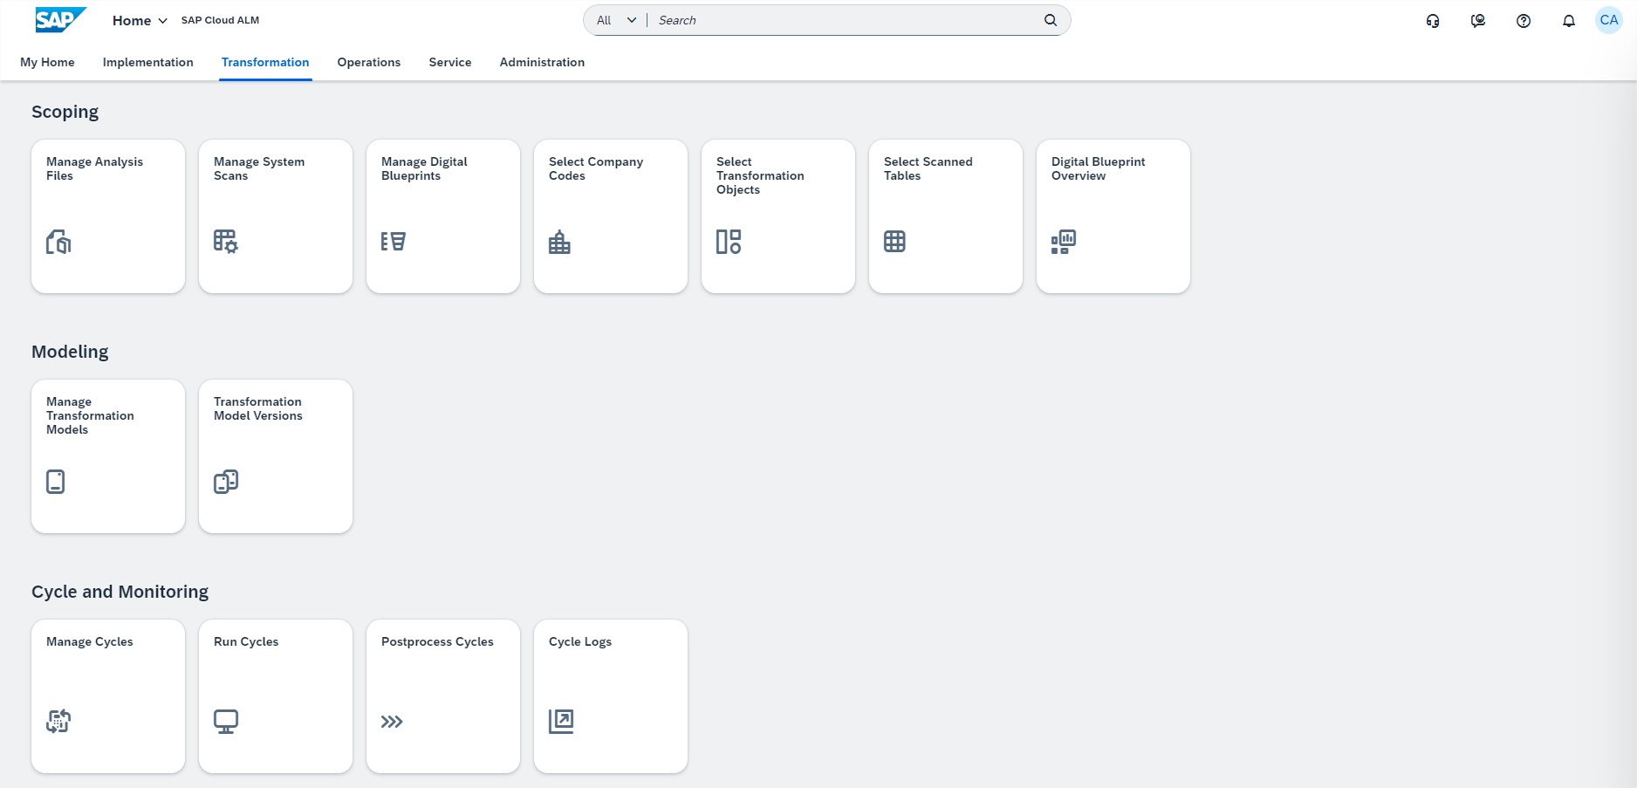
Task: Click the Postprocess Cycles arrows icon
Action: click(392, 722)
